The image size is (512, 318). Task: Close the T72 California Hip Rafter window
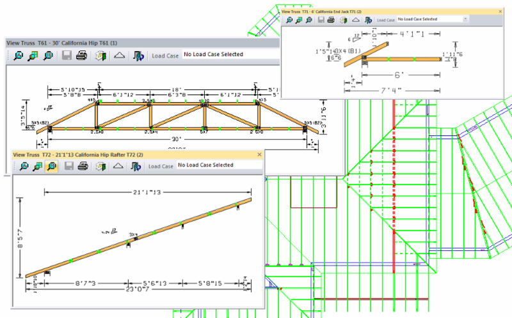click(259, 155)
